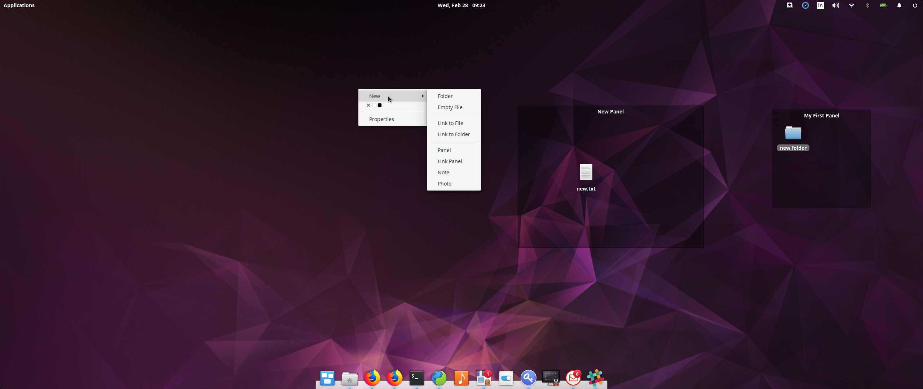Select Properties in the context menu

381,119
